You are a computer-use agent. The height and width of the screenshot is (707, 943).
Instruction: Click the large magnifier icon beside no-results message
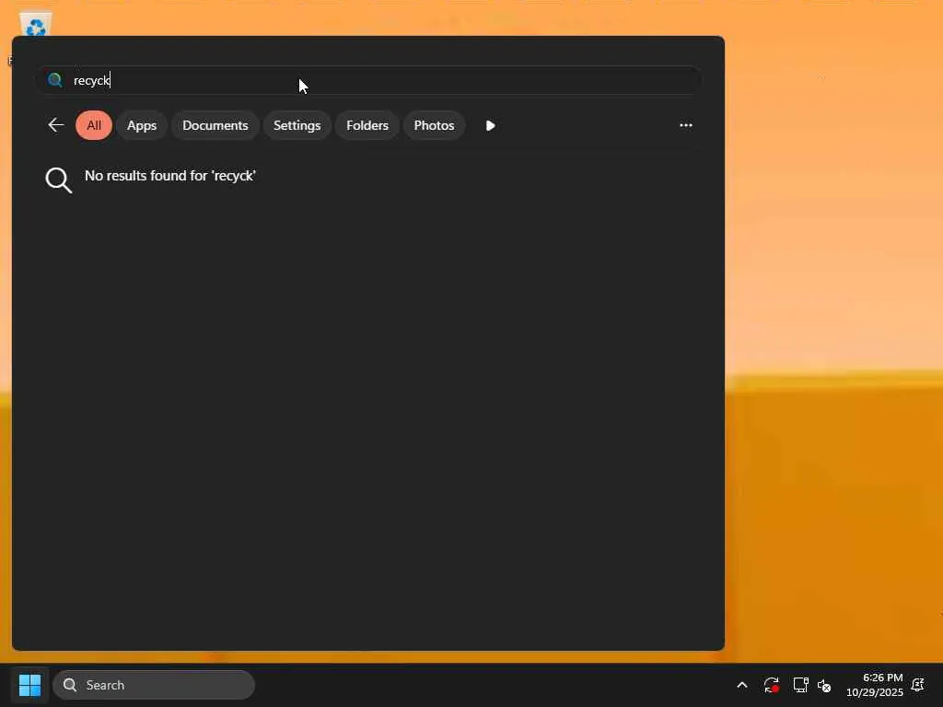pyautogui.click(x=58, y=180)
